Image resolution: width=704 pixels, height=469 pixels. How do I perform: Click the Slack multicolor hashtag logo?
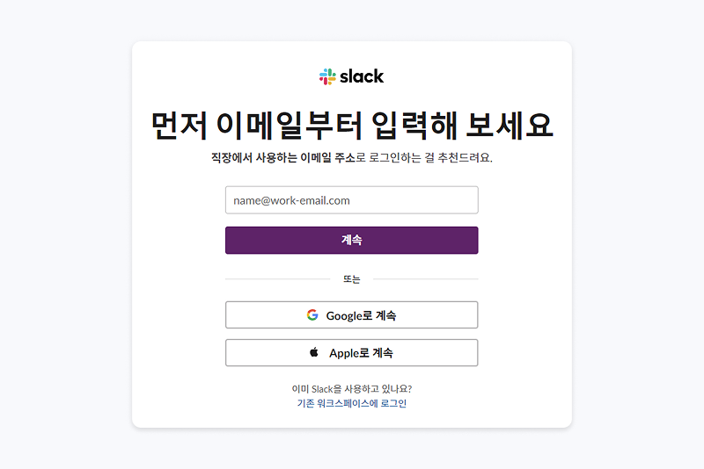[x=327, y=76]
